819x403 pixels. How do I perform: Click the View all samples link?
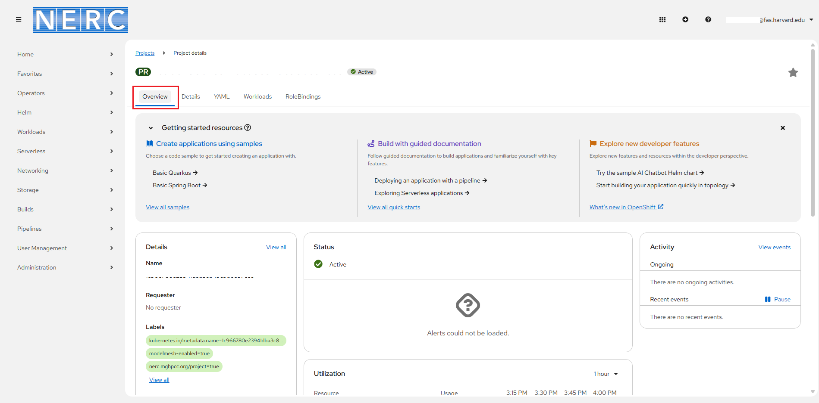167,207
